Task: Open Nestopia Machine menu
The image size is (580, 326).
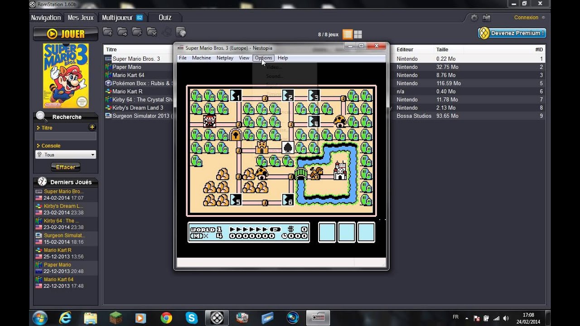Action: click(201, 58)
